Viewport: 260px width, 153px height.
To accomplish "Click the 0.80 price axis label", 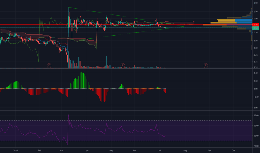I will pos(256,41).
